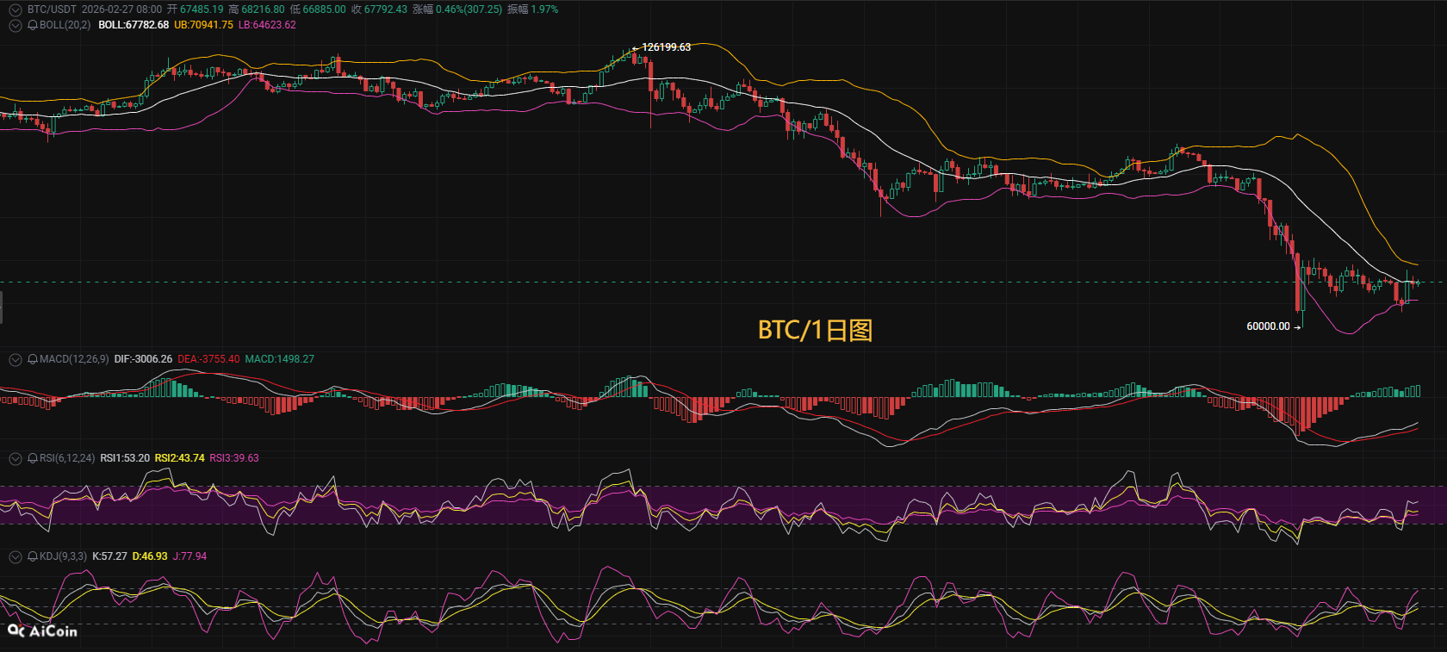Collapse the MACD panel with its chevron

15,359
